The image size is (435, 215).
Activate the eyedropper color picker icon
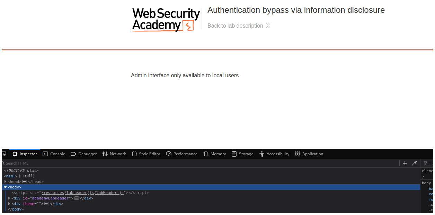coord(414,163)
